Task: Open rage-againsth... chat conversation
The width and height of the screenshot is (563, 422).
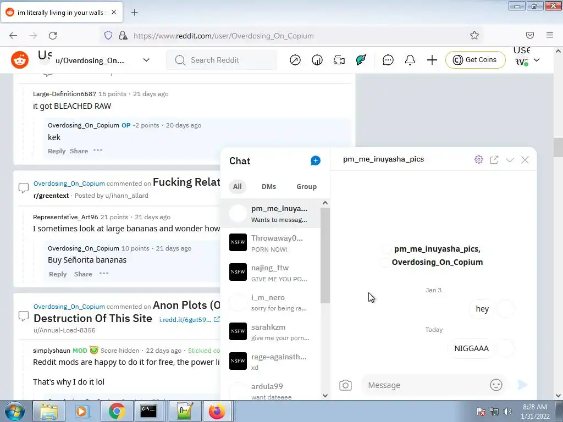Action: [x=271, y=362]
